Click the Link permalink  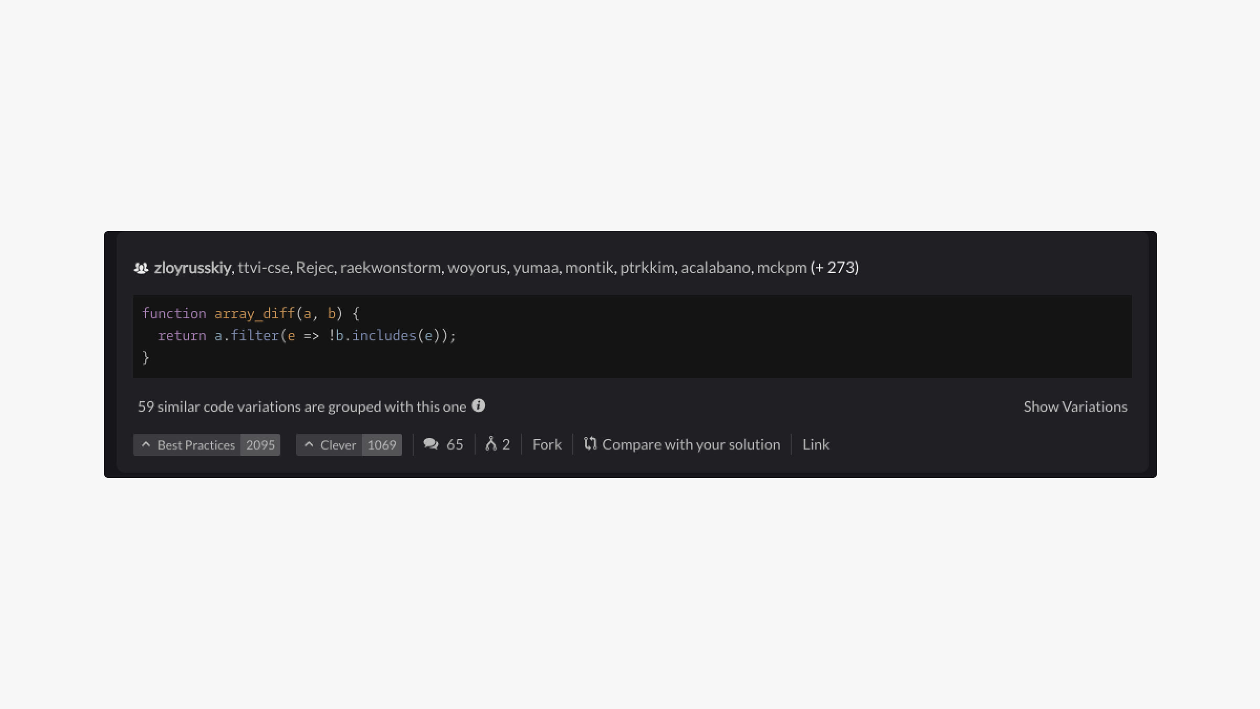click(815, 445)
